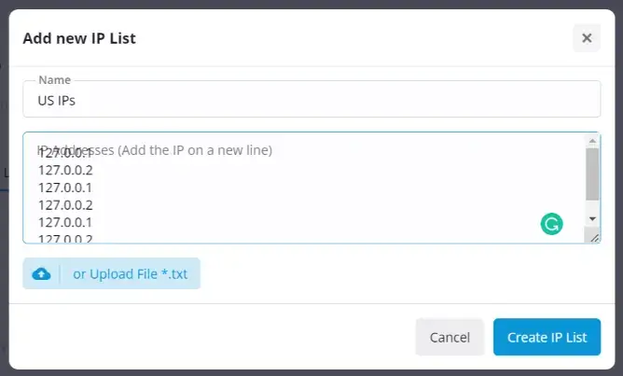Viewport: 623px width, 376px height.
Task: Click the Grammarly icon in the textarea
Action: 551,224
